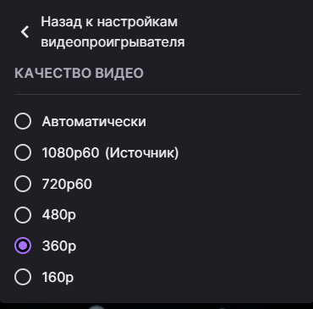Click the selected purple 360p radio

[23, 246]
